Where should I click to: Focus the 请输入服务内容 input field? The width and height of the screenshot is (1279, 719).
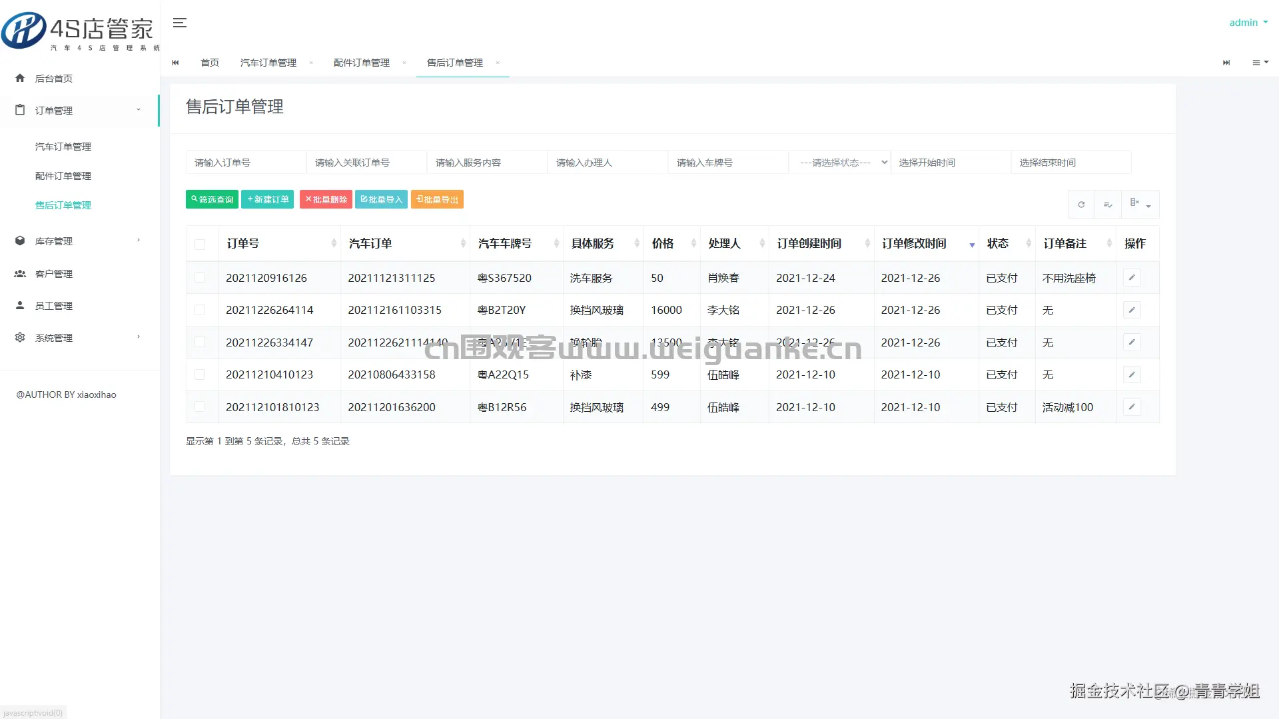point(487,163)
